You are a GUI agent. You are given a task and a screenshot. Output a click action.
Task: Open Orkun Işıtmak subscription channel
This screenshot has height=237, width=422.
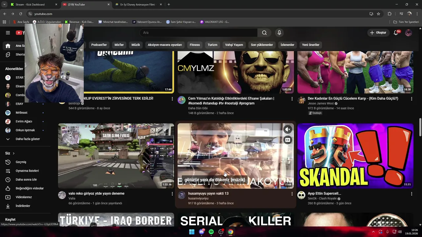25,130
